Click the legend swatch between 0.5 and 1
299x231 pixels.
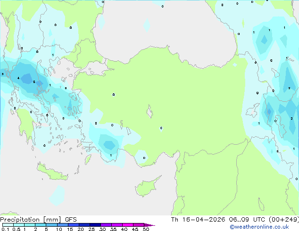click(x=19, y=225)
